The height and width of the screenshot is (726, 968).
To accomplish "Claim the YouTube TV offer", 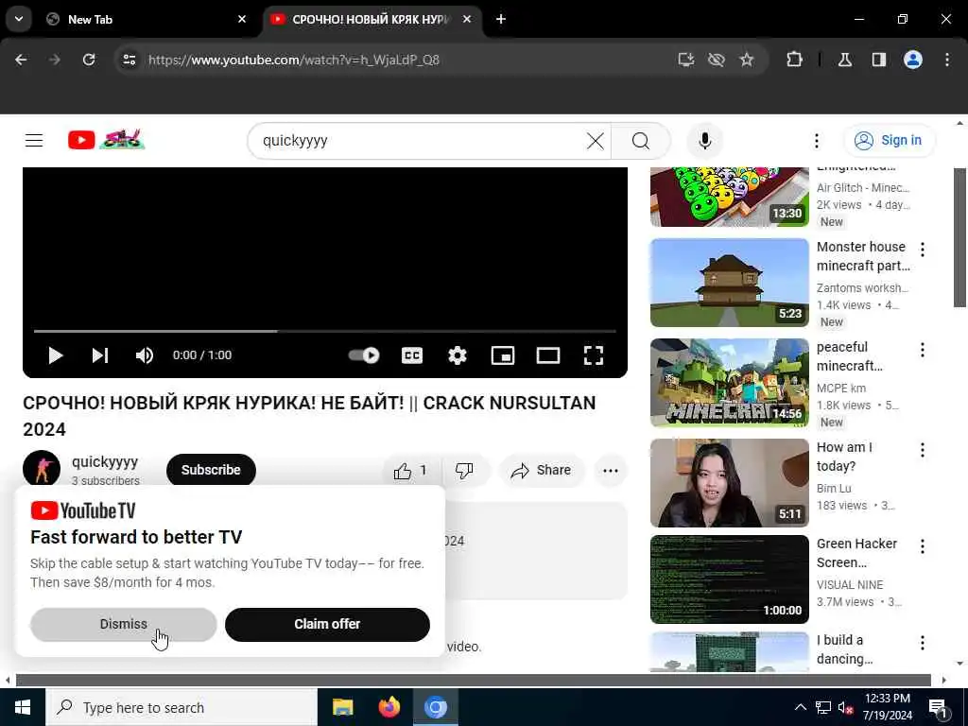I will click(327, 624).
